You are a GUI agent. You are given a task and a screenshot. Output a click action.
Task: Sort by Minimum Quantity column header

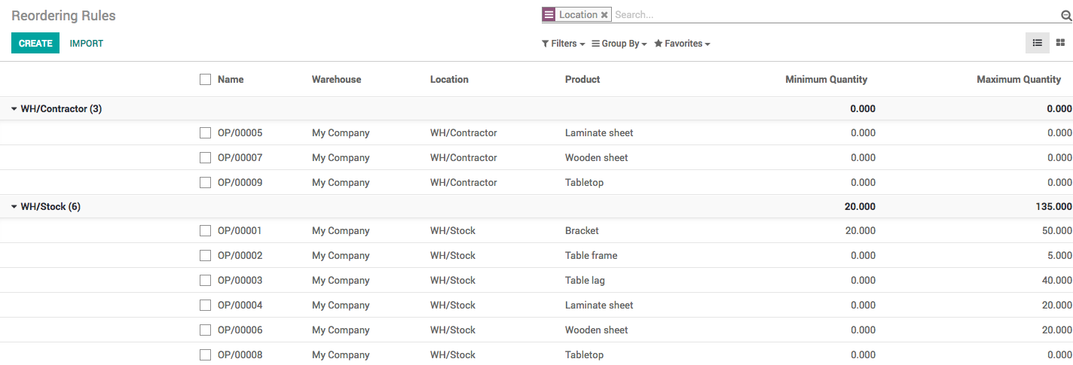[x=826, y=79]
